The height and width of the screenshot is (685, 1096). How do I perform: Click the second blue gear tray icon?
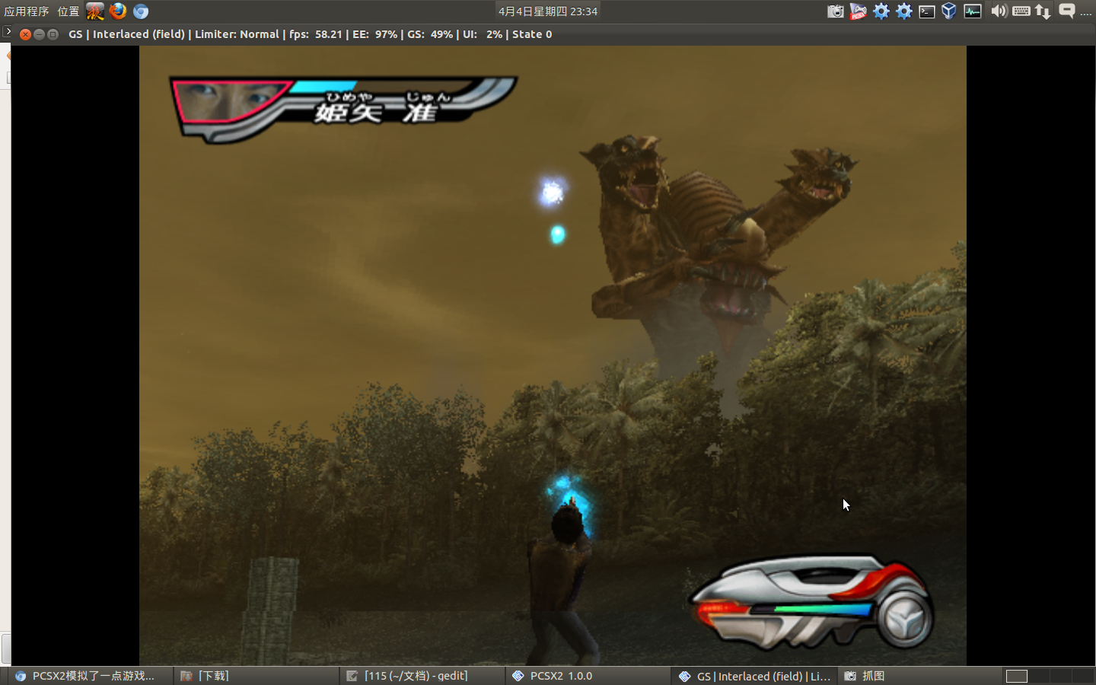pyautogui.click(x=904, y=11)
